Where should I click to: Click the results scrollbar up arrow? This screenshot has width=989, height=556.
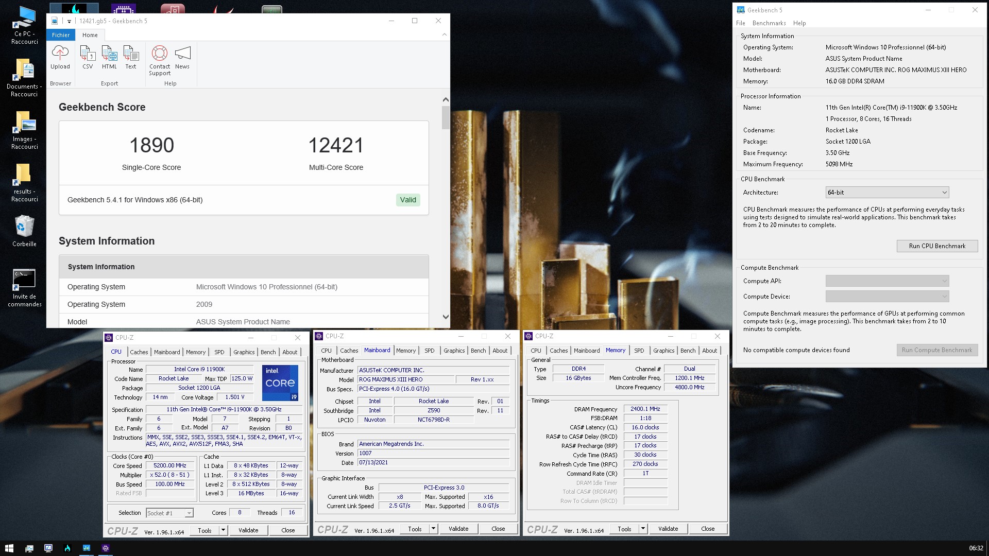446,100
